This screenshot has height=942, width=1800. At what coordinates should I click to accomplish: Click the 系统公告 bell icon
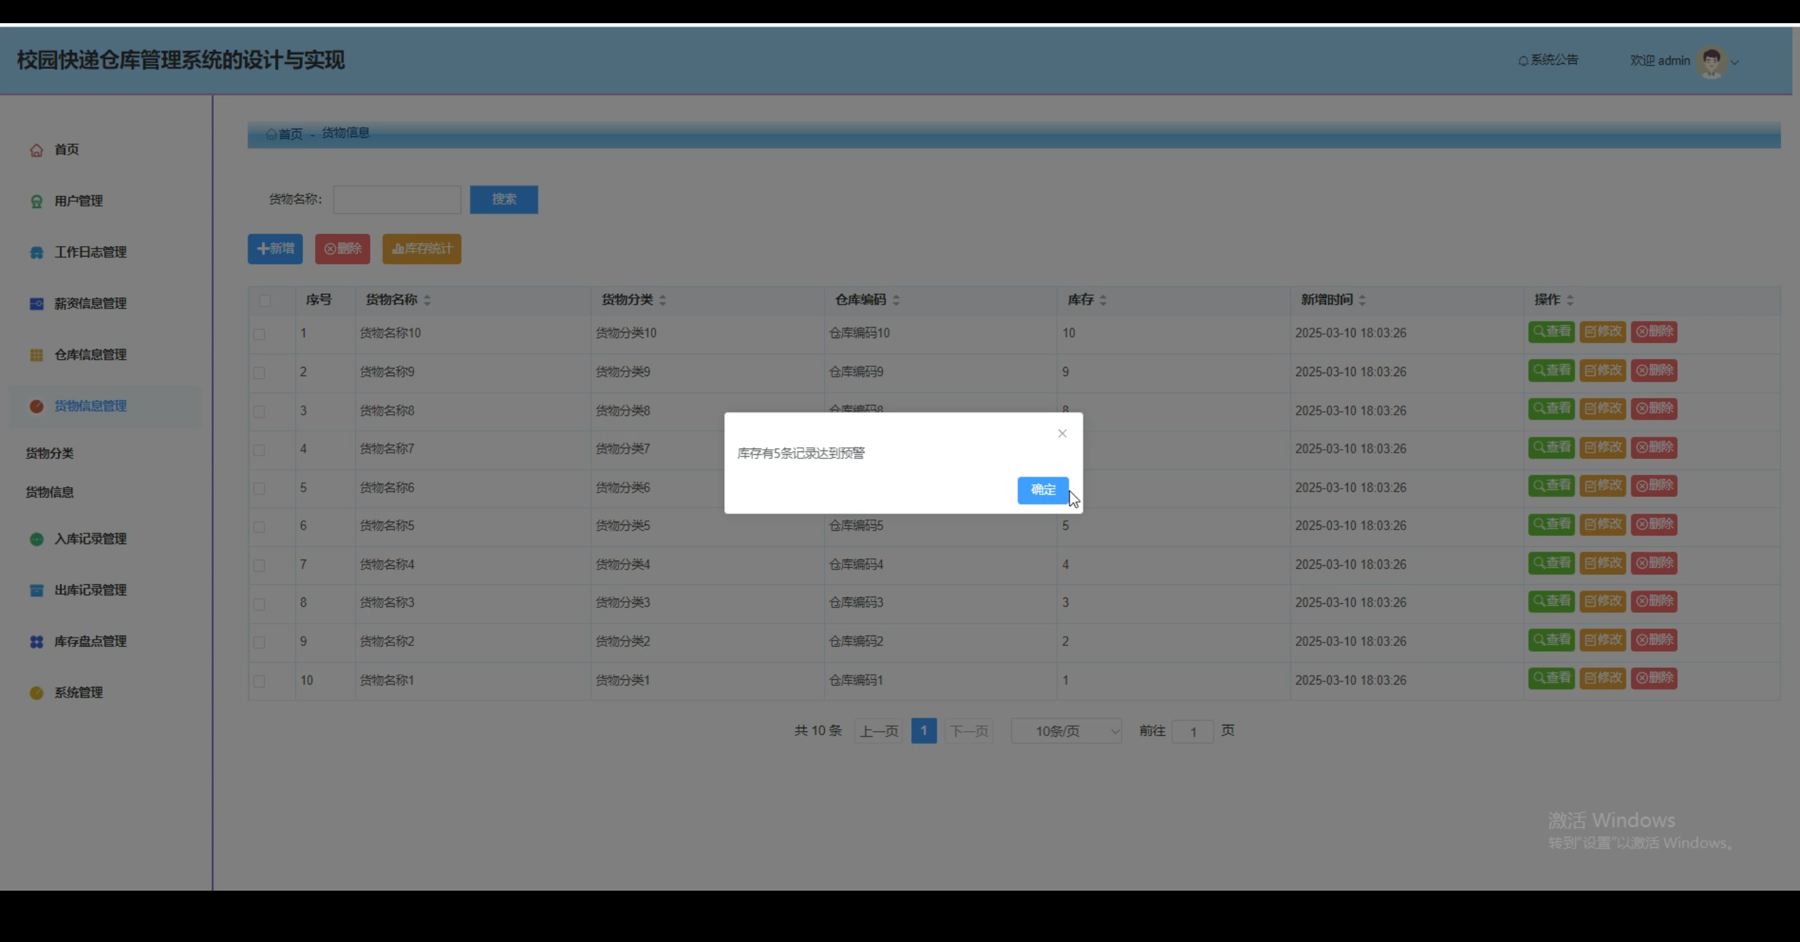tap(1523, 61)
